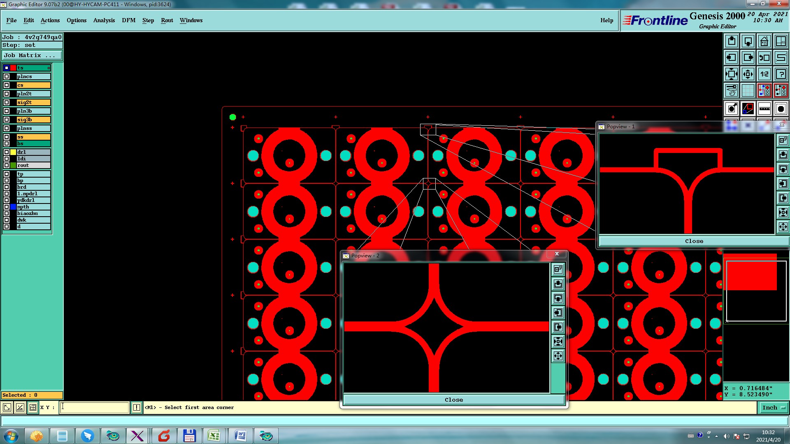Viewport: 790px width, 444px height.
Task: Click the zoom-in all directions icon
Action: [731, 74]
